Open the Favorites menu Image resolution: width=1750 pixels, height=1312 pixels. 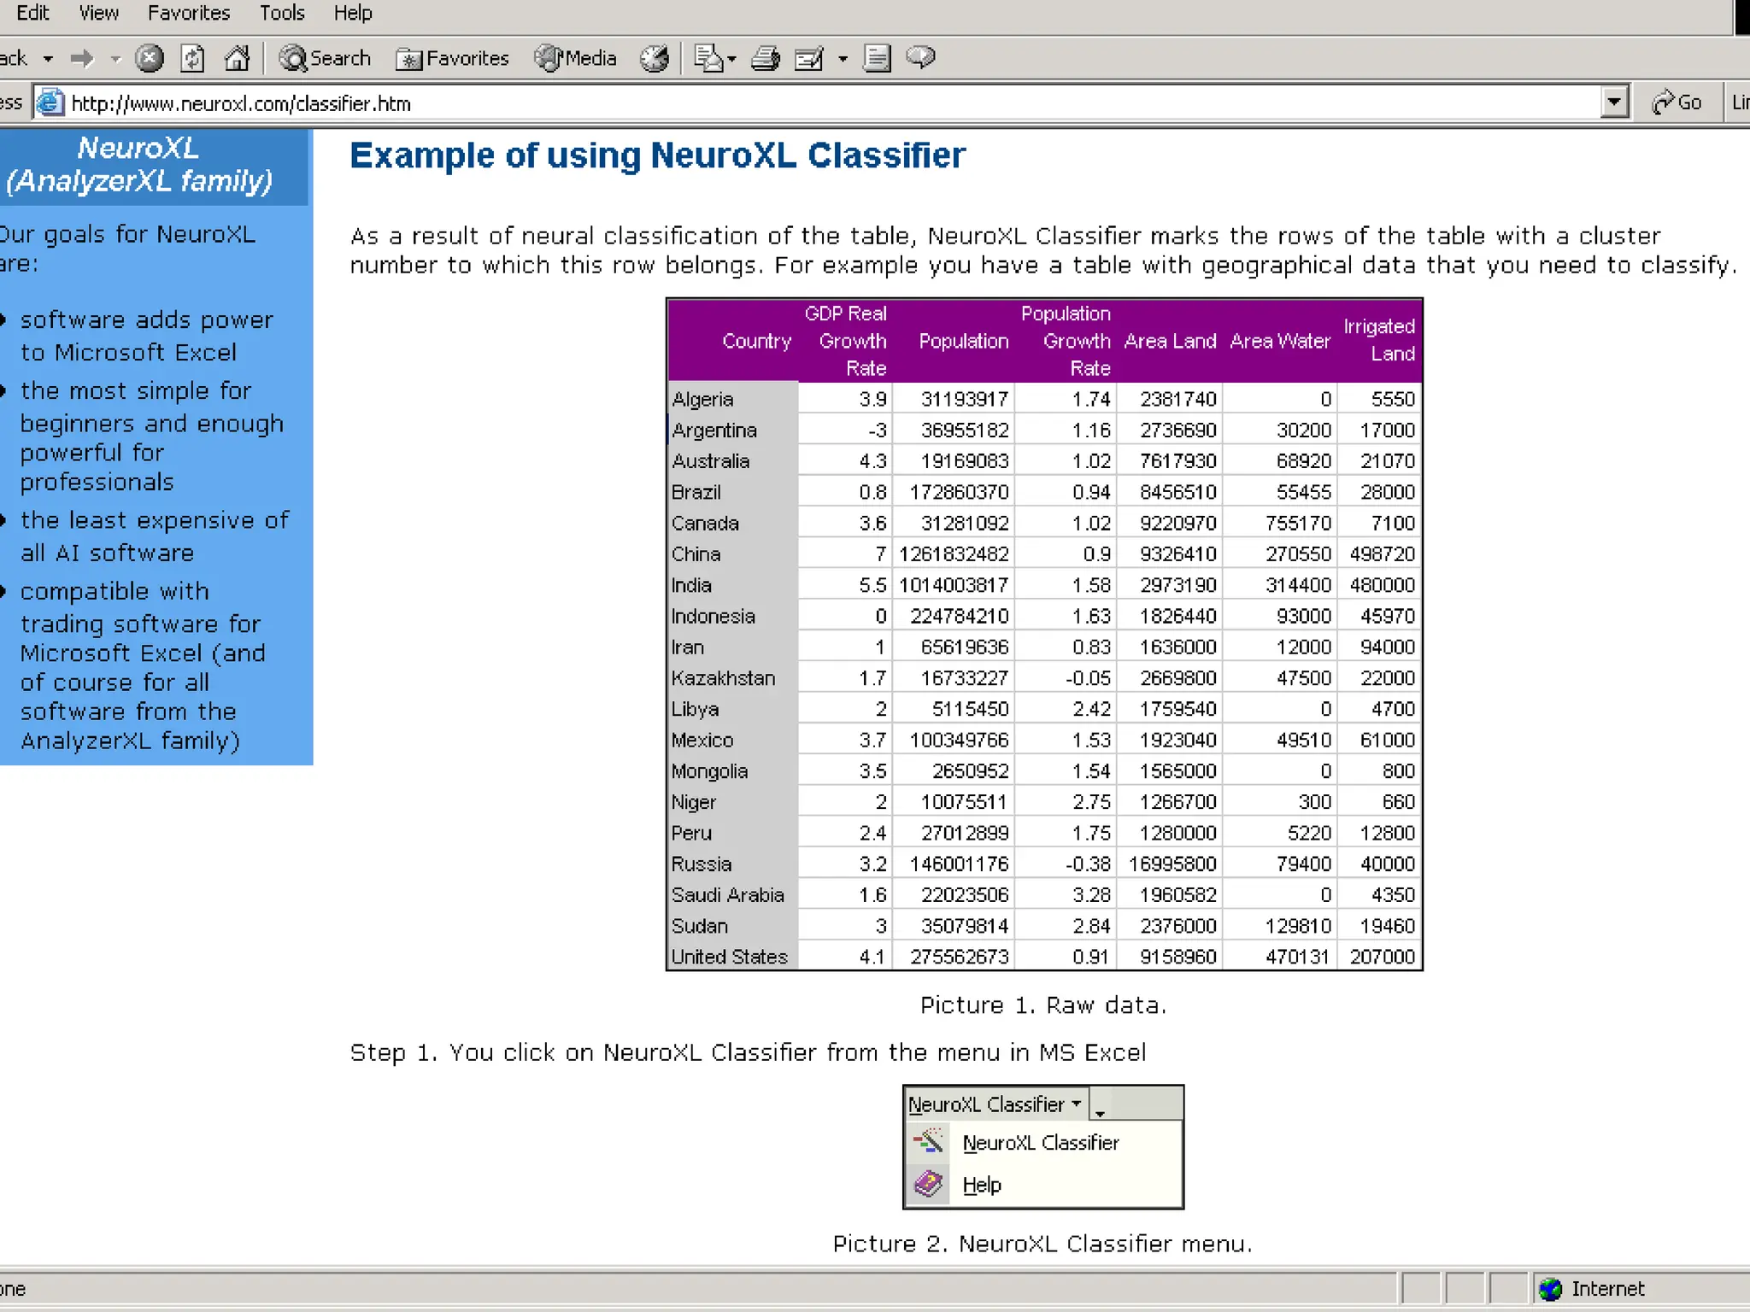pyautogui.click(x=189, y=13)
